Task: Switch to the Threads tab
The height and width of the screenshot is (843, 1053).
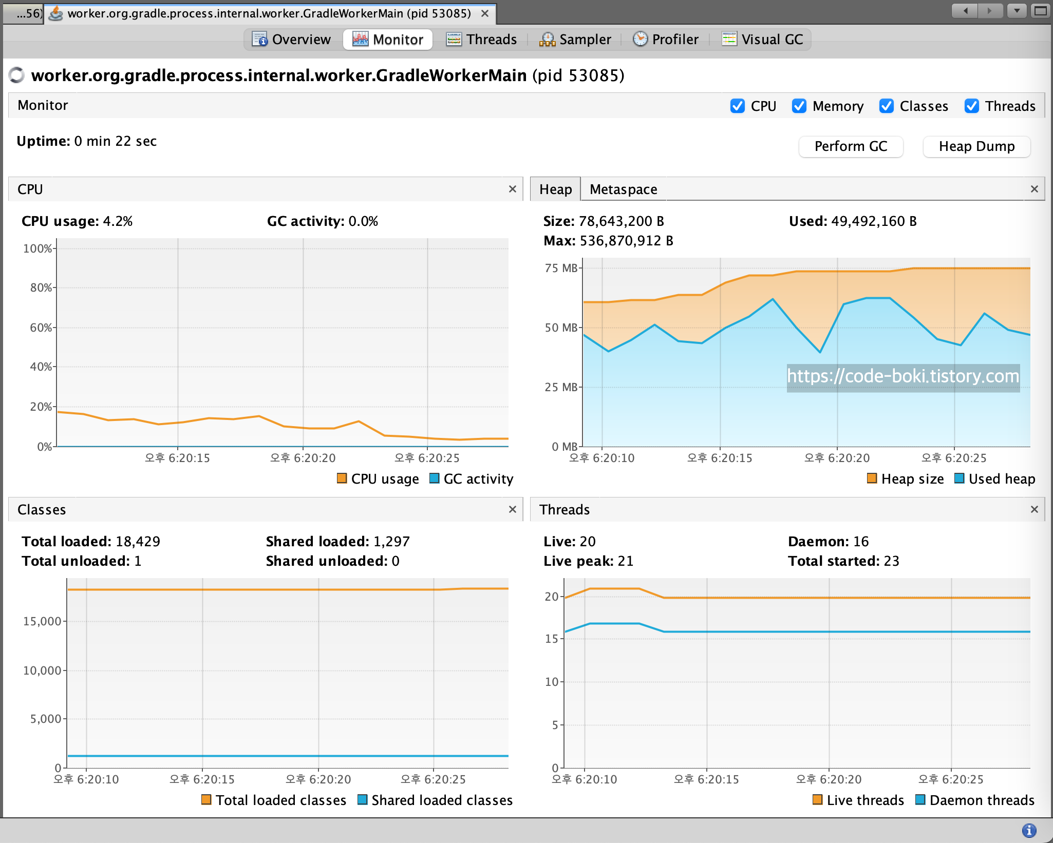Action: [481, 40]
